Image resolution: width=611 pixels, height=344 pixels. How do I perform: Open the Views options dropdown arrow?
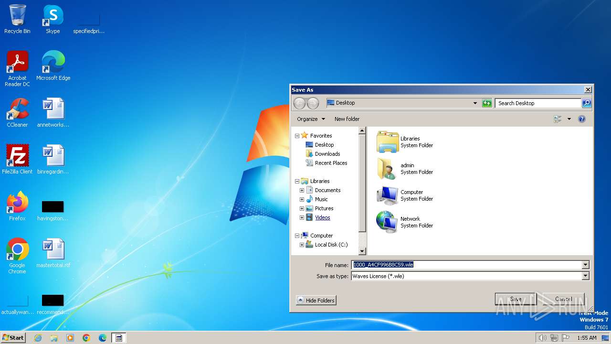(569, 119)
